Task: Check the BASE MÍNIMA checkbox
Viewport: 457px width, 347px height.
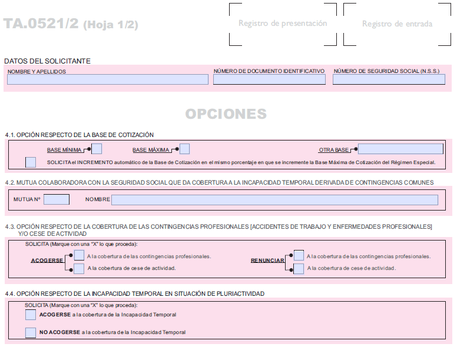Action: point(97,149)
